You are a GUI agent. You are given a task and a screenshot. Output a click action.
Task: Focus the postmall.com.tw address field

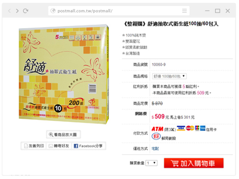tap(119, 11)
